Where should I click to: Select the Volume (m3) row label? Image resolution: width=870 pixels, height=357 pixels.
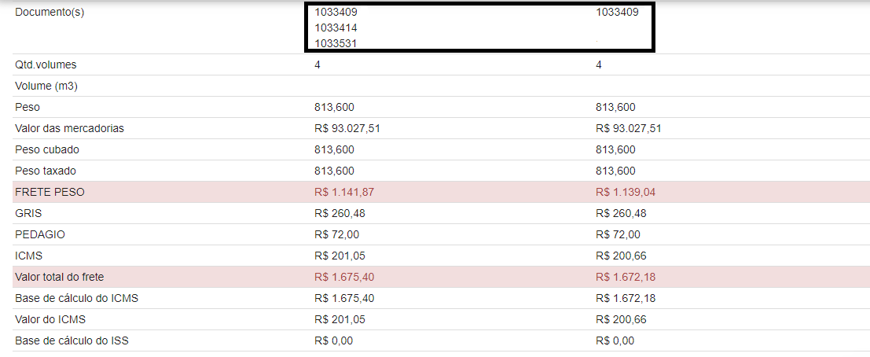[x=46, y=86]
